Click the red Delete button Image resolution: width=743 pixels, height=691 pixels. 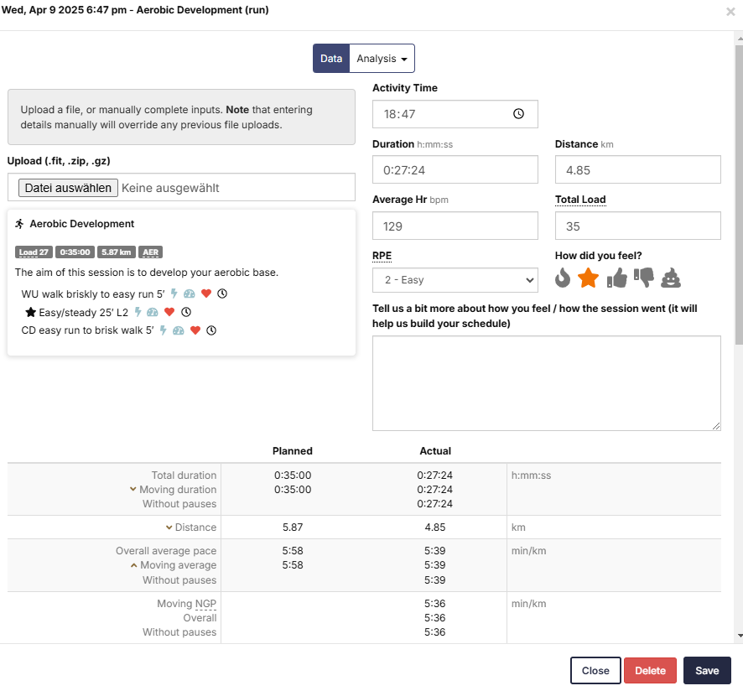pyautogui.click(x=650, y=671)
